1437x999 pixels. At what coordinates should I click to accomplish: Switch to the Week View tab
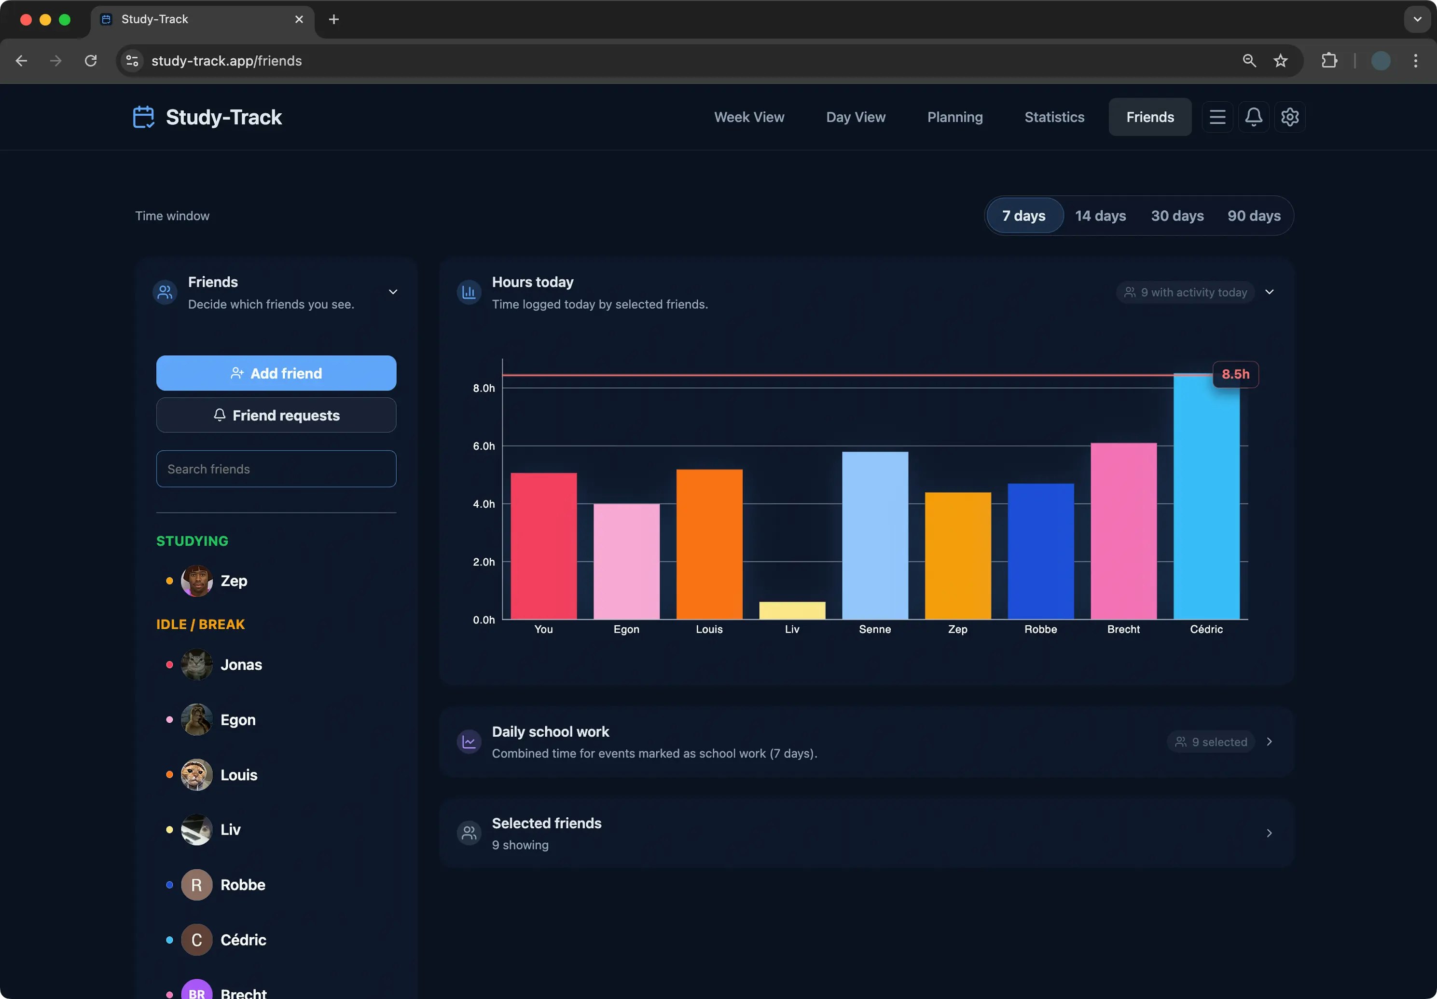click(x=748, y=117)
